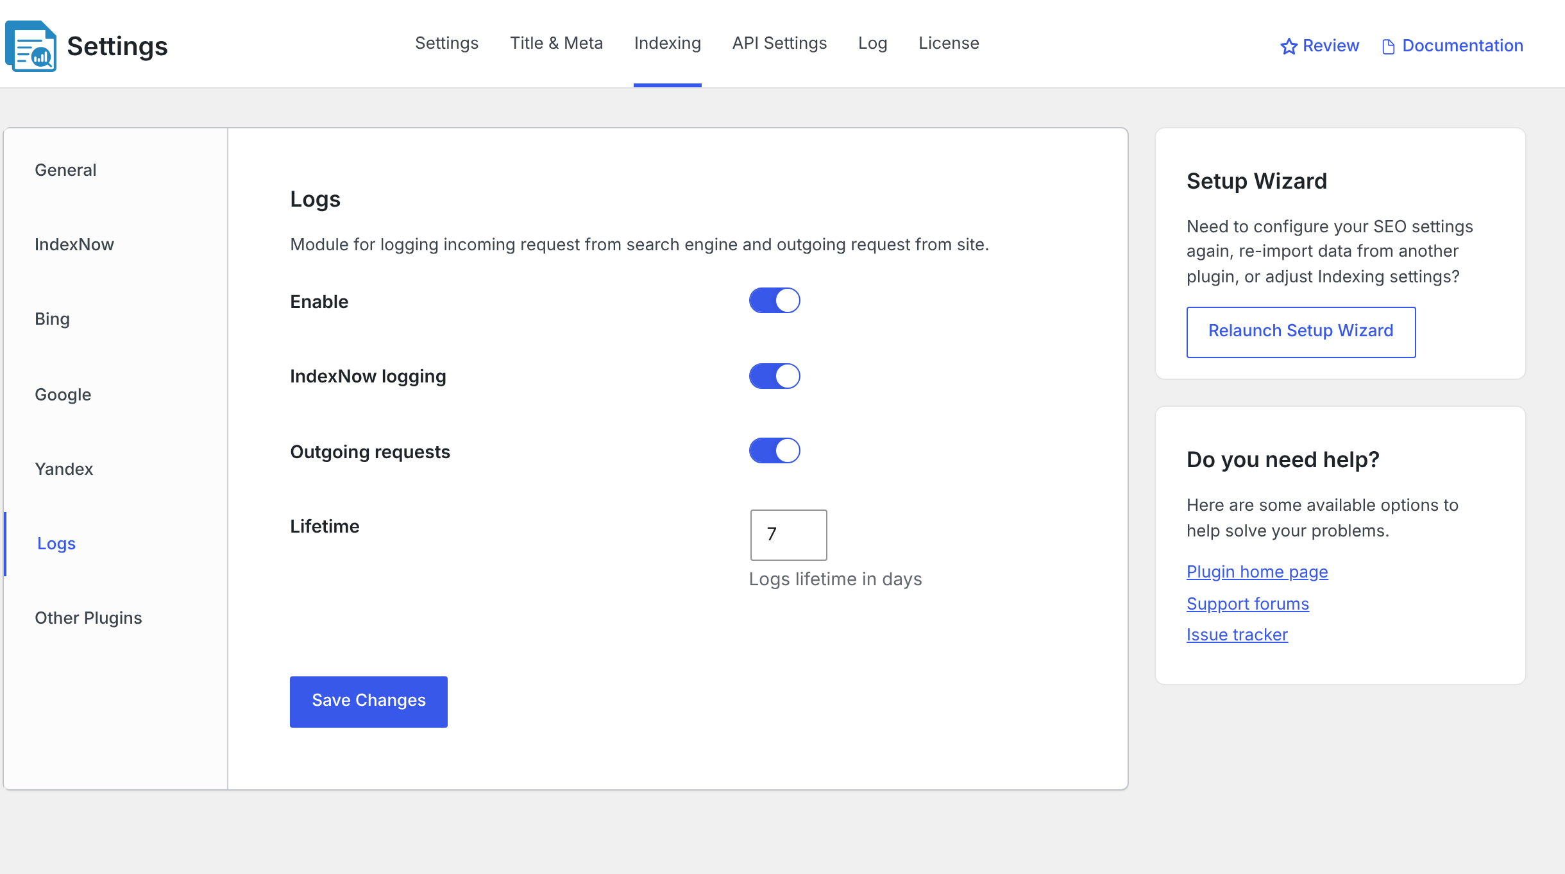Click the 'Do you need help?' heading
Image resolution: width=1565 pixels, height=874 pixels.
pos(1283,459)
